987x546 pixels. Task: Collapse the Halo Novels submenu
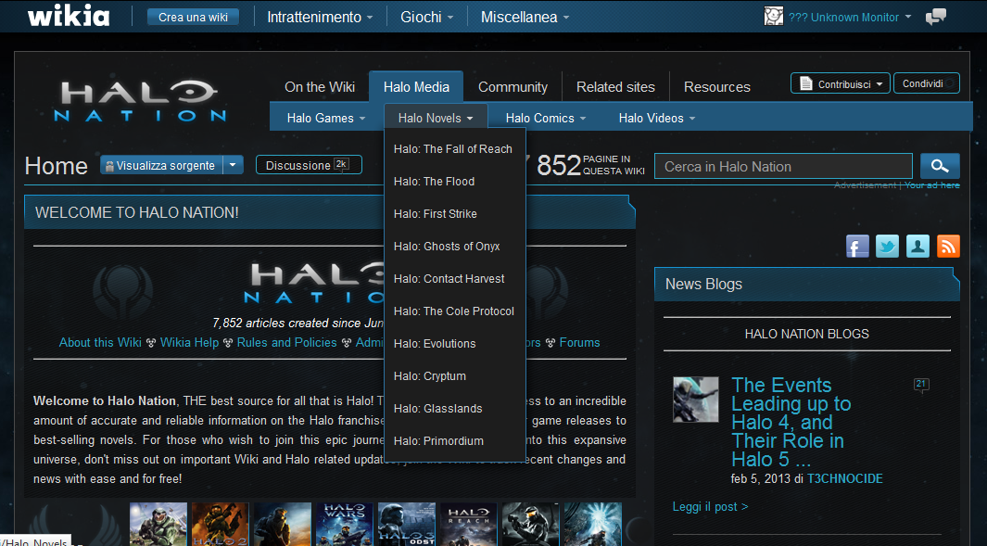tap(435, 118)
